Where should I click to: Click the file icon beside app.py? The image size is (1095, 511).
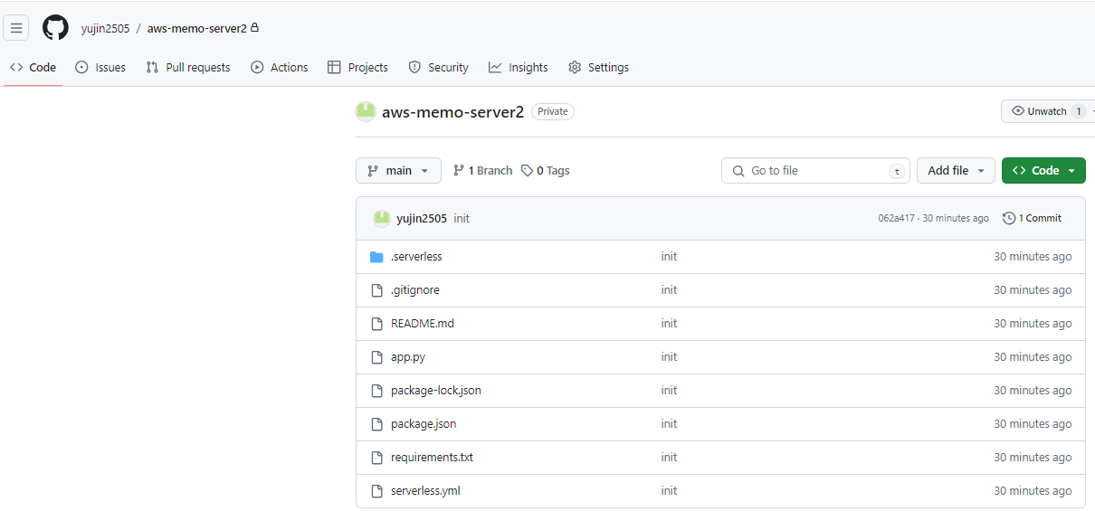[376, 357]
